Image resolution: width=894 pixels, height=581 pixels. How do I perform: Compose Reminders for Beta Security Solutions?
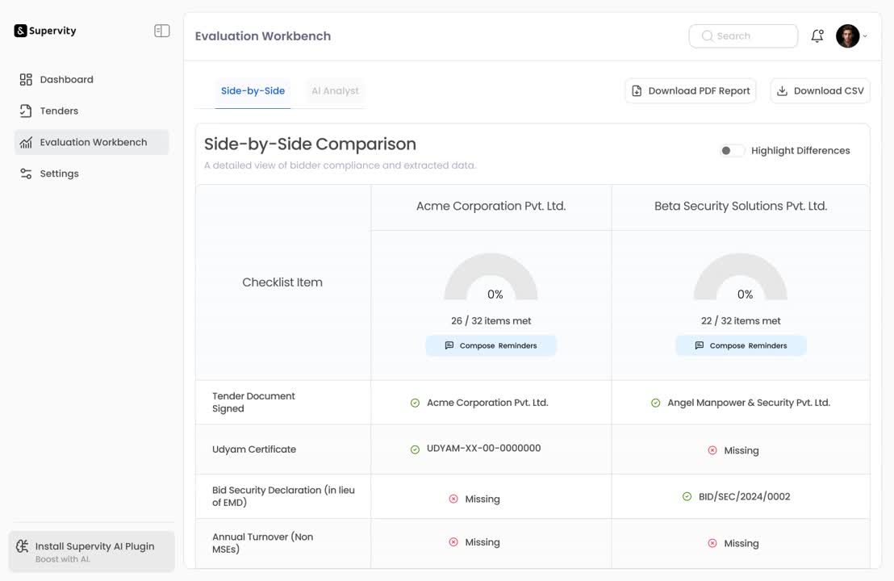pyautogui.click(x=741, y=345)
